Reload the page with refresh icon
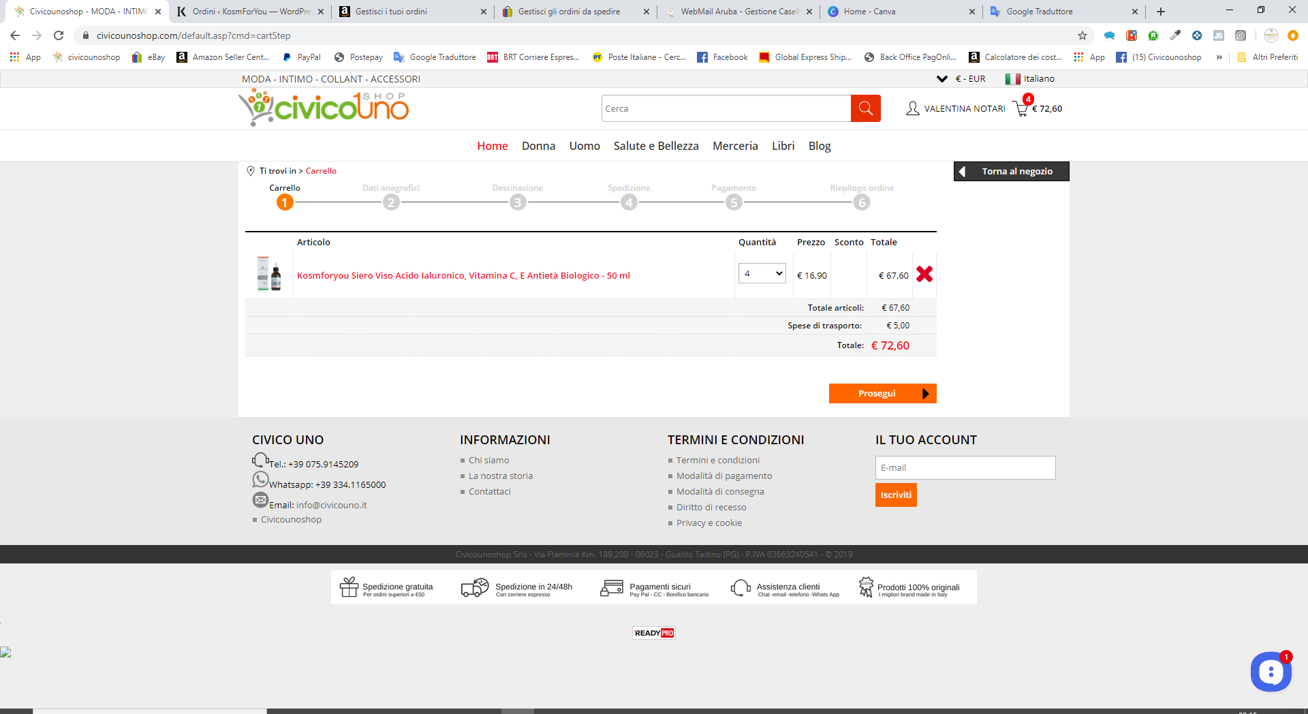 click(x=59, y=35)
